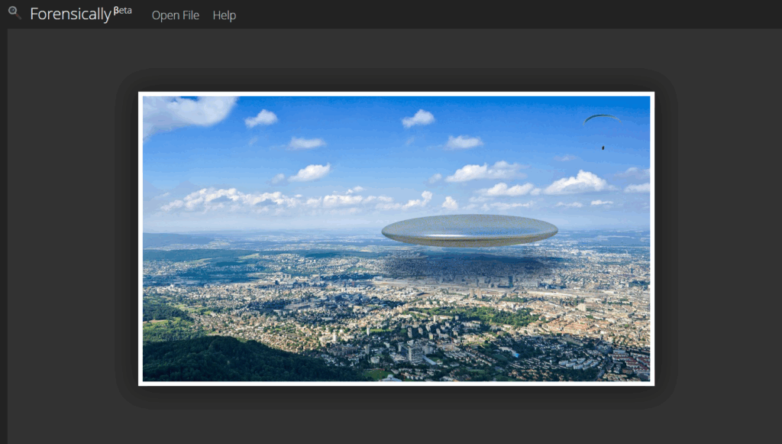Click the paraglider pilot hanging below canopy
The width and height of the screenshot is (782, 444).
pyautogui.click(x=603, y=147)
